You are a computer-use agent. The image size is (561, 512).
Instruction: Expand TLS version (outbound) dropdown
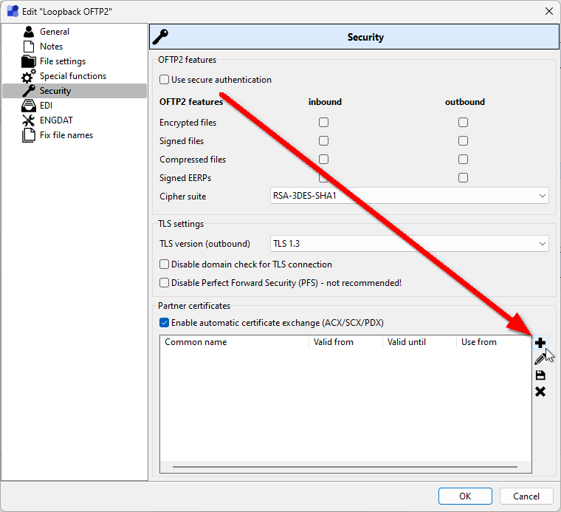point(410,244)
